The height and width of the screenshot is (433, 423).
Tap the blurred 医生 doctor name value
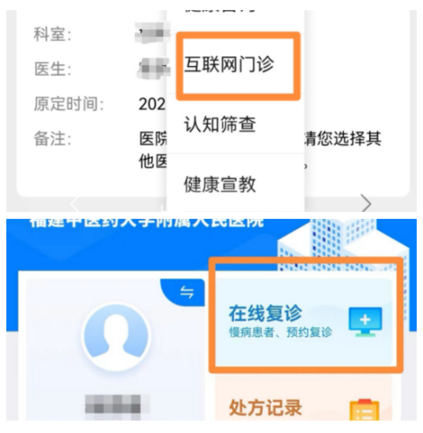[x=153, y=68]
